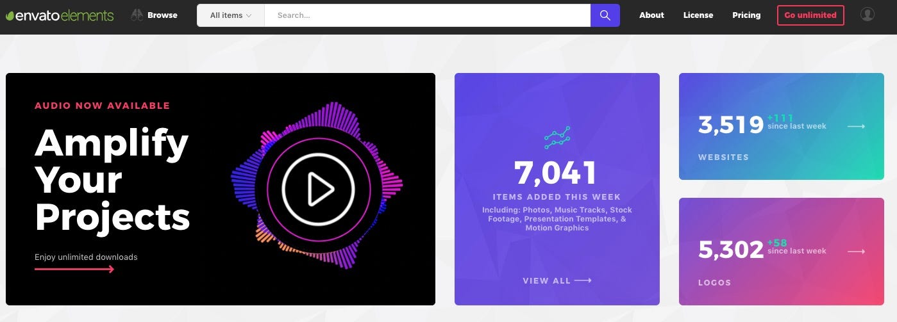Click the VIEW ALL link

[x=557, y=280]
